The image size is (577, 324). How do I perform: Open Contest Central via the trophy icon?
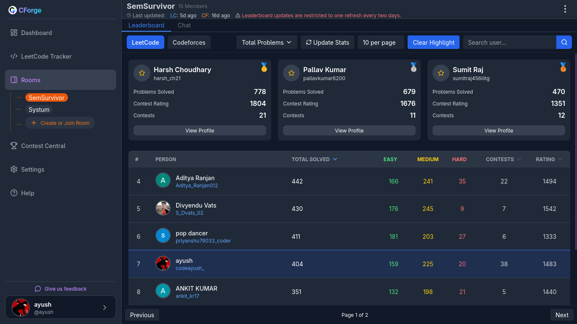14,146
